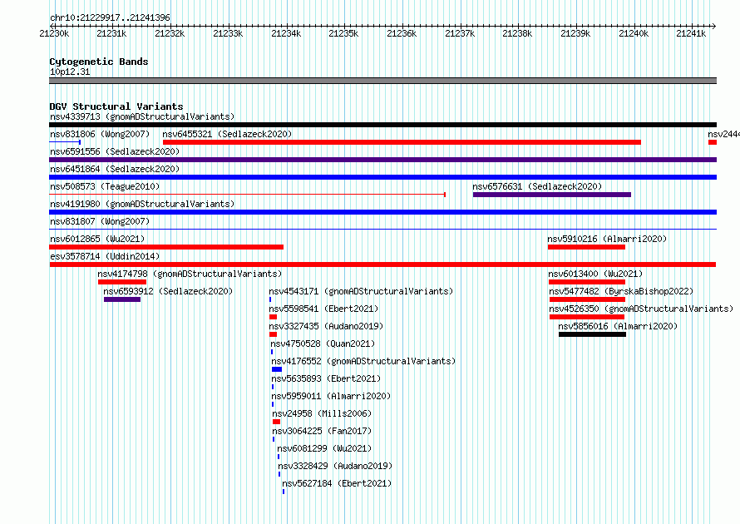Click nsv4176552 gnomADStructuralVariants label
This screenshot has width=740, height=524.
pos(363,361)
